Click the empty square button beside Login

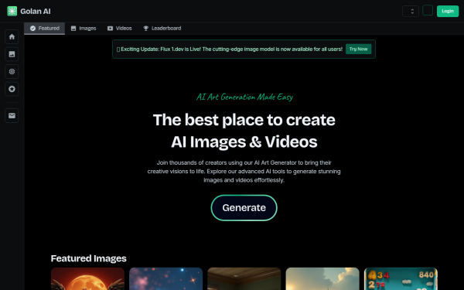click(428, 10)
